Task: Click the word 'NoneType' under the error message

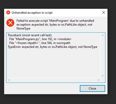Action: pos(24,28)
